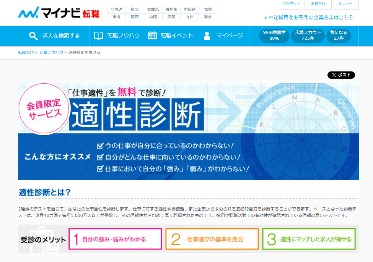The image size is (373, 262).
Task: Choose the 関西 region link
Action: pos(135,17)
